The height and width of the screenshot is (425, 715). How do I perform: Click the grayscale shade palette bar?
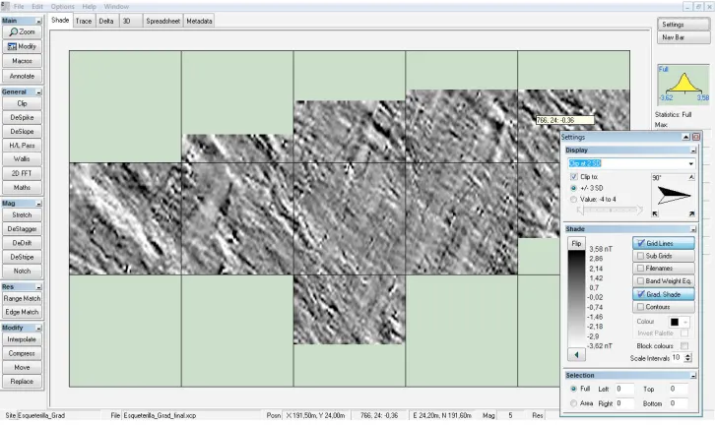pos(576,299)
